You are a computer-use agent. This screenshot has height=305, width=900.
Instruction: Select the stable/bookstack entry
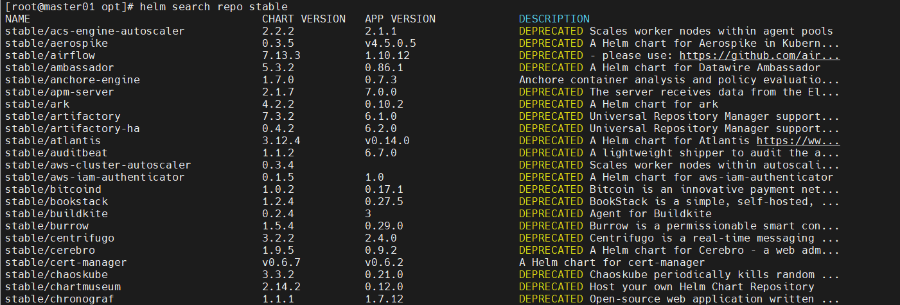click(x=56, y=201)
